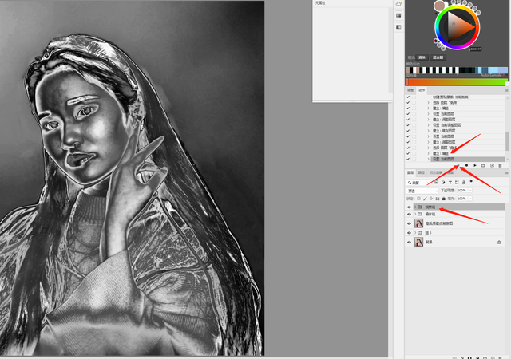Open the layer kind filter dropdown
This screenshot has height=359, width=511.
[418, 183]
